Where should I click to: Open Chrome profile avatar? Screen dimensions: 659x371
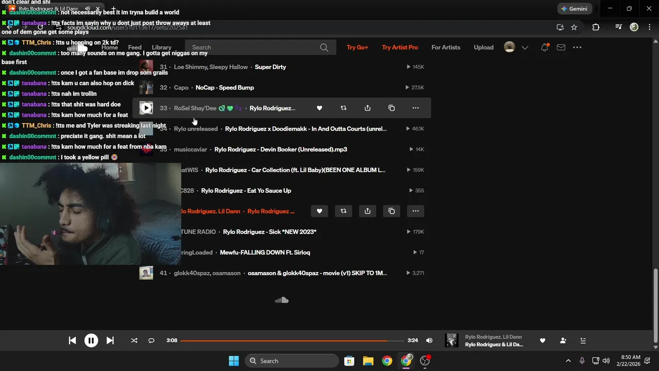click(634, 27)
